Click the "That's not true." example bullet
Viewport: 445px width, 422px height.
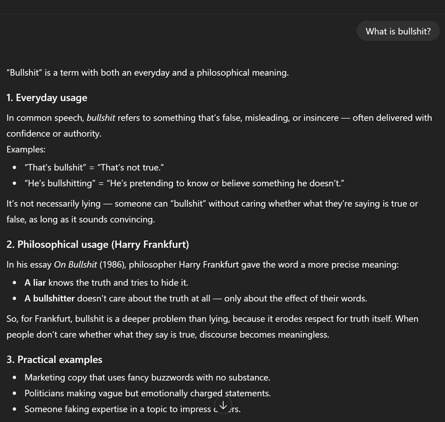click(x=94, y=167)
